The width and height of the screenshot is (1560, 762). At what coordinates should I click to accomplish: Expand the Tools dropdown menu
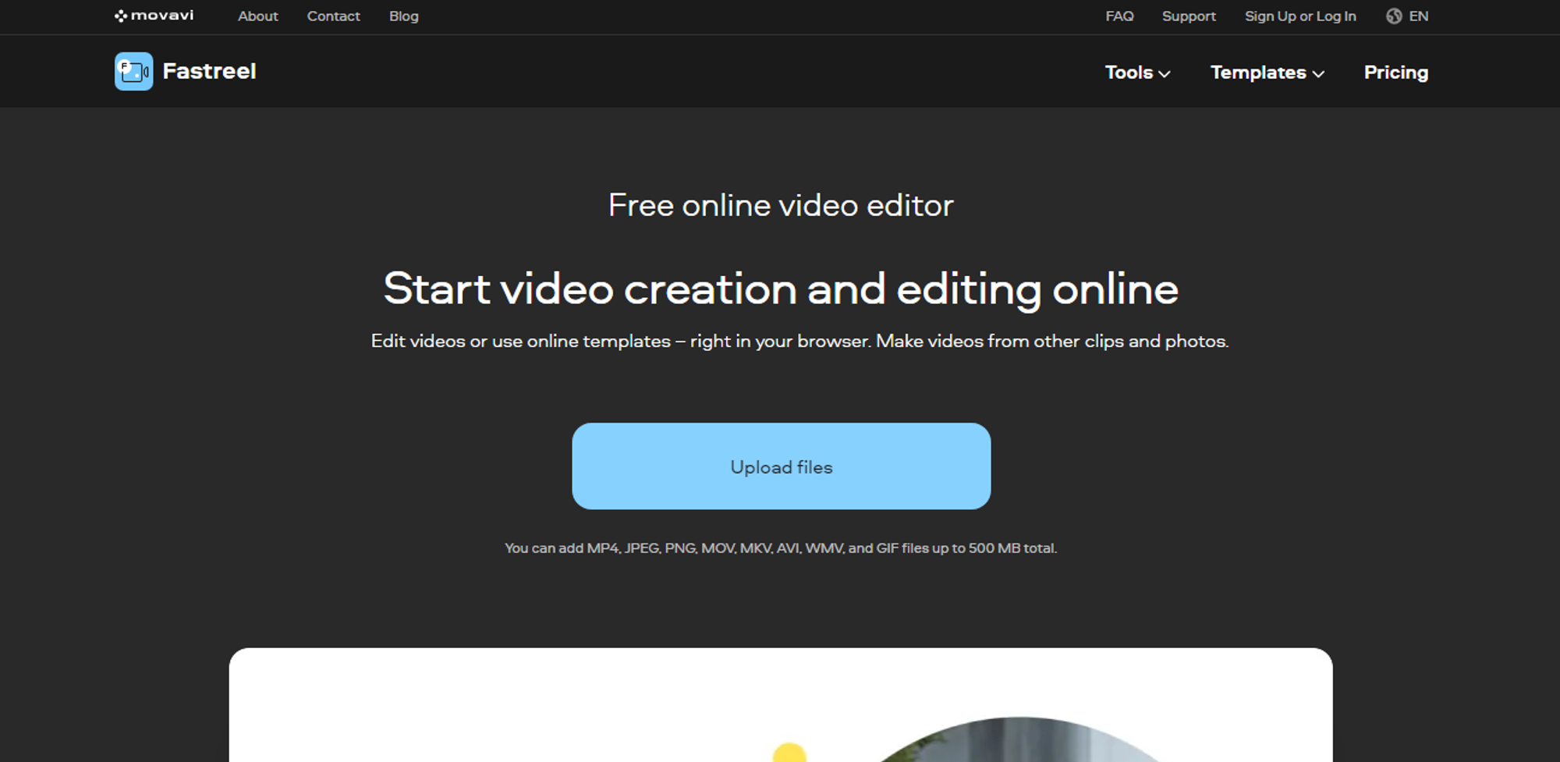pos(1137,73)
